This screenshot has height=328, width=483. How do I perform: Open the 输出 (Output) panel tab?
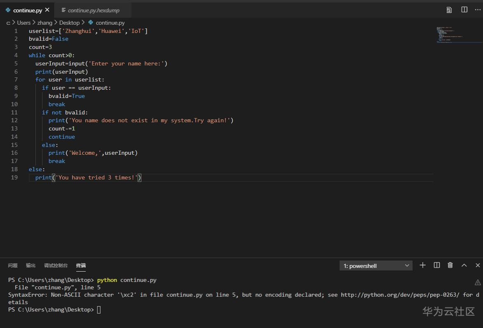point(30,265)
